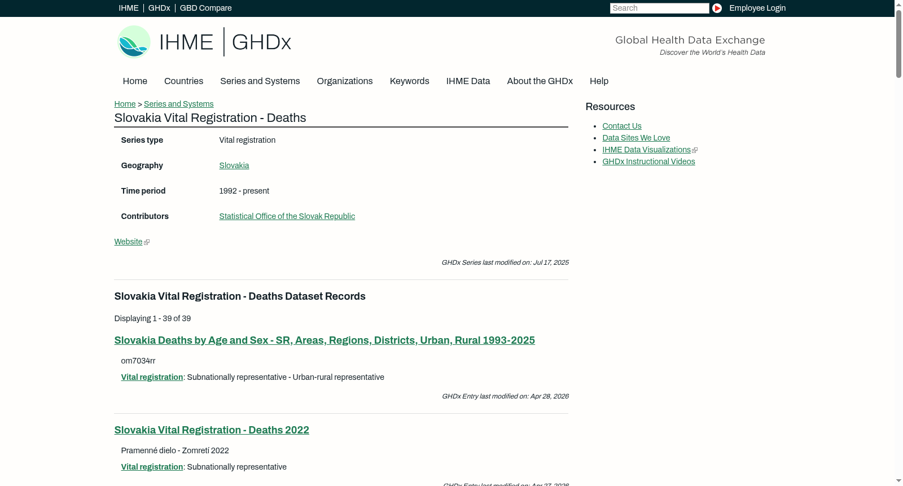Open the Employee Login link
The width and height of the screenshot is (903, 486).
tap(757, 8)
